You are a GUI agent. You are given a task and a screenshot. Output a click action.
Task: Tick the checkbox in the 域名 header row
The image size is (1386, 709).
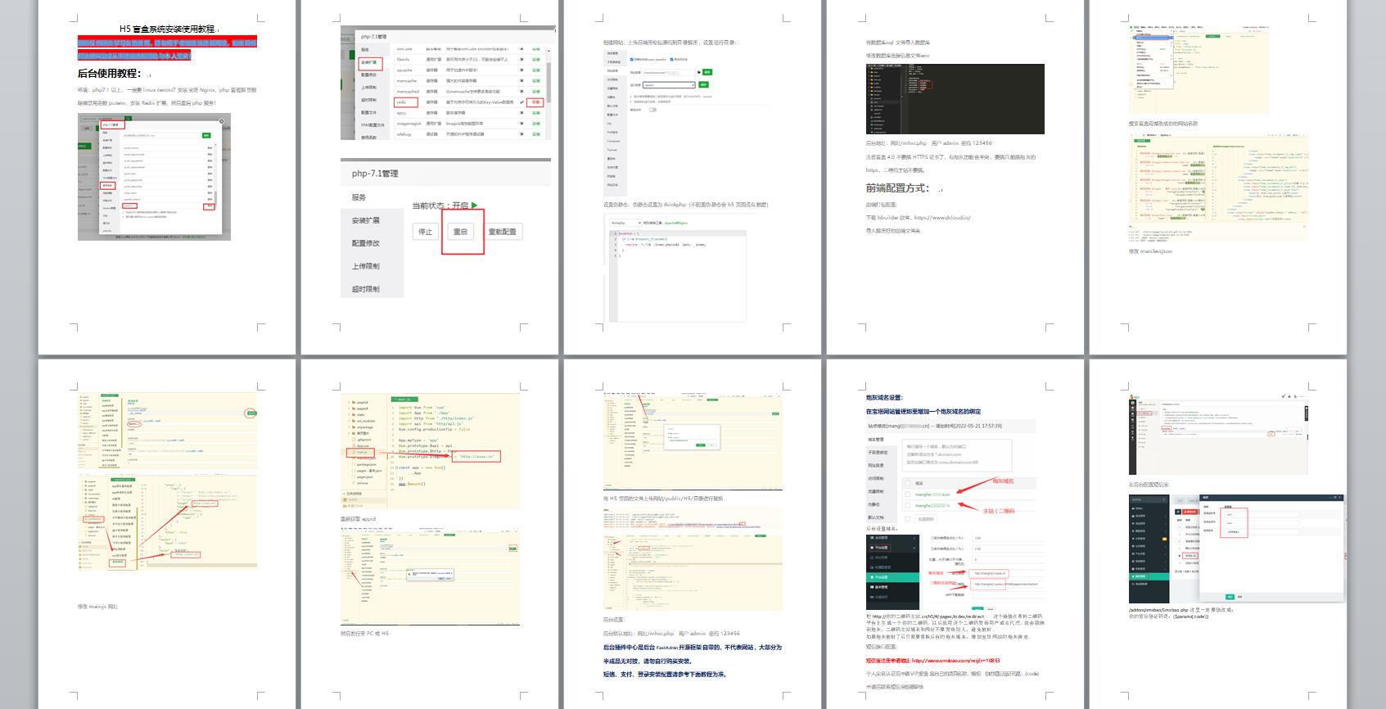908,483
